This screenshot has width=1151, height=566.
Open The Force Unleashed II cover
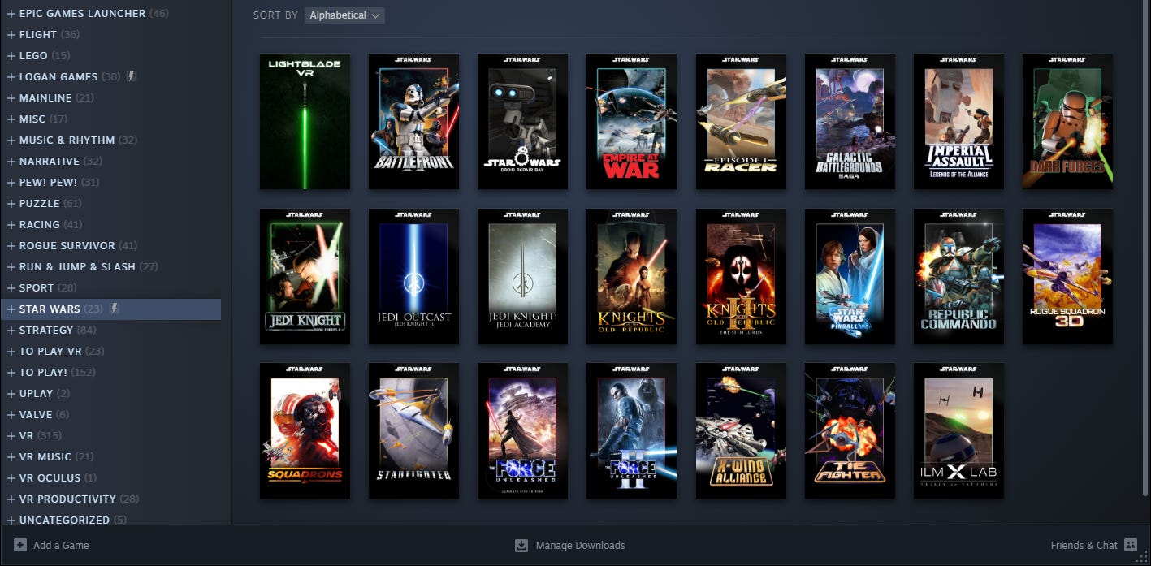[631, 430]
